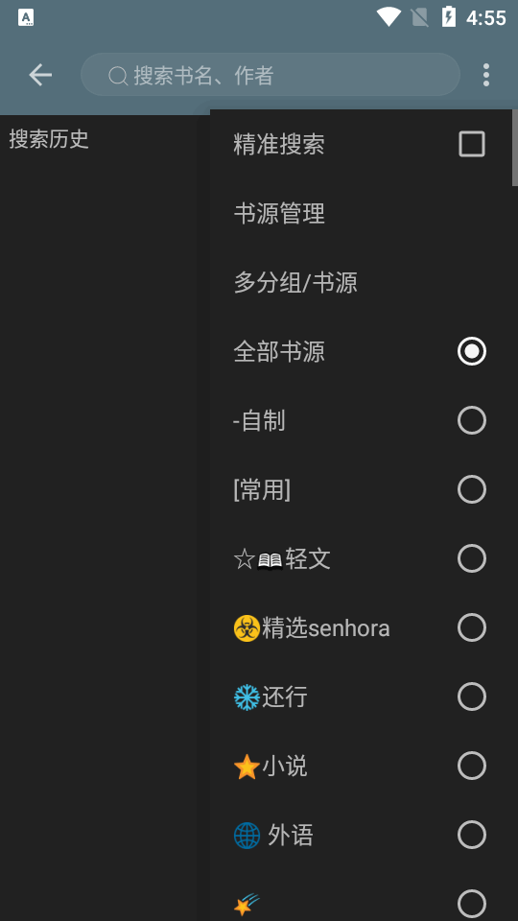Viewport: 518px width, 921px height.
Task: Choose the [常用] radio button
Action: pos(472,489)
